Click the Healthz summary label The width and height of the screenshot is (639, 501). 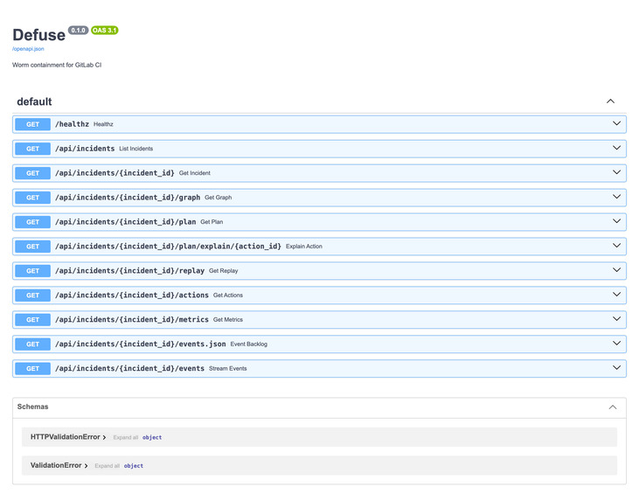(103, 124)
